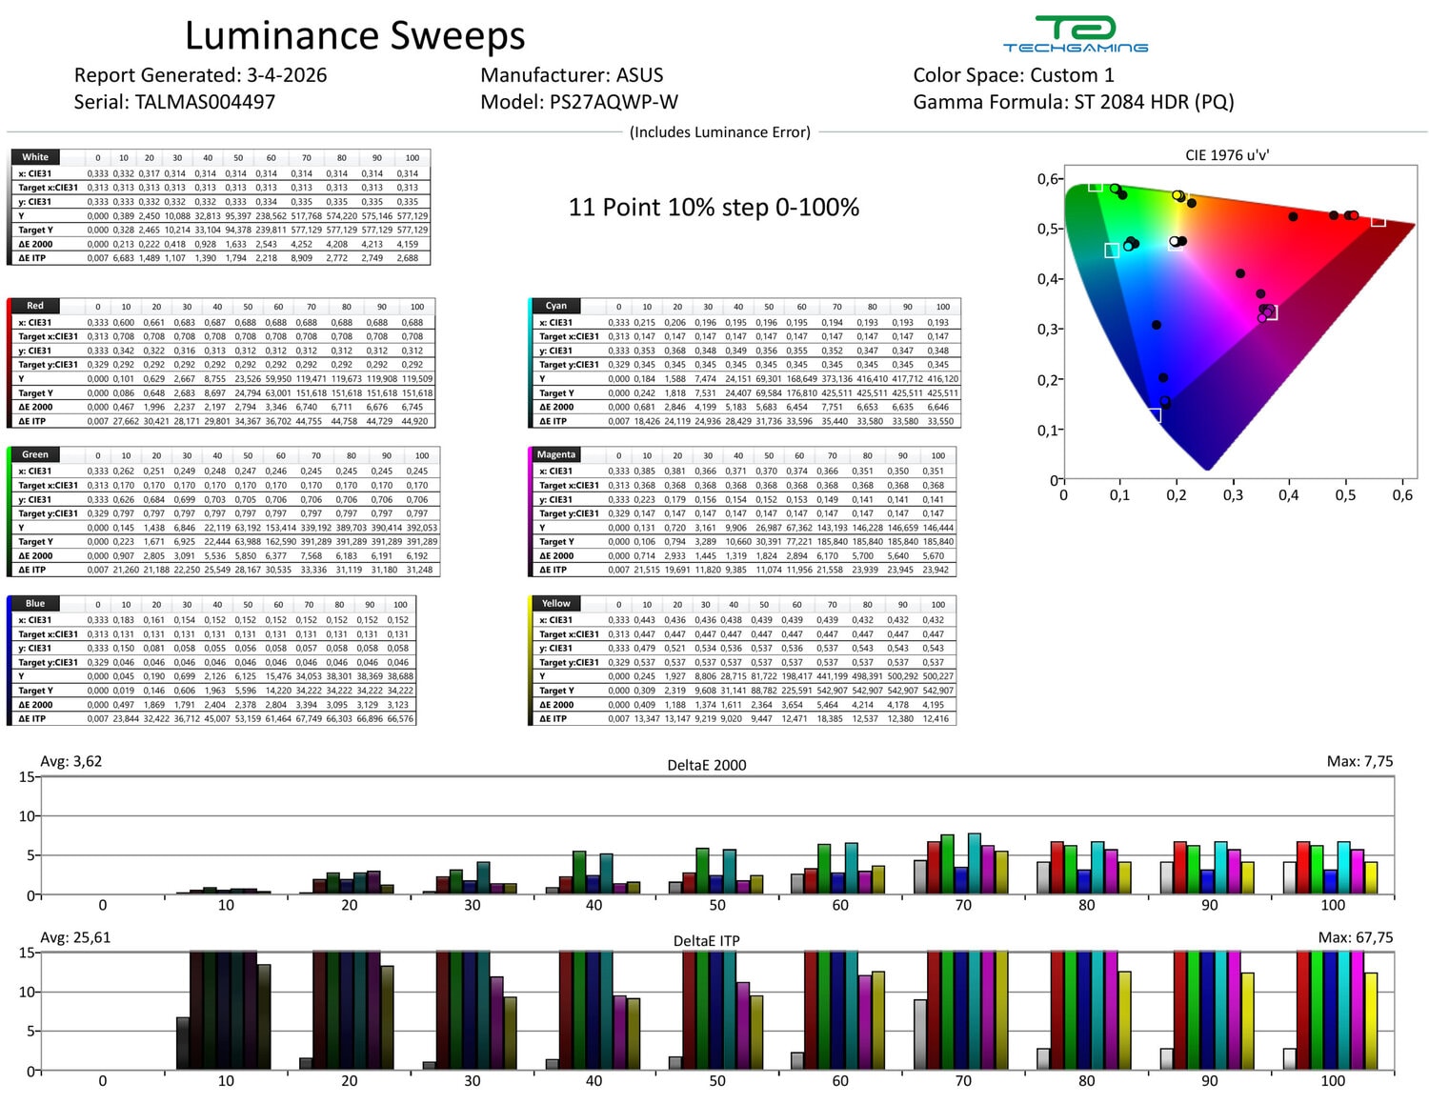Click the cyan target square in CIE diagram
The image size is (1429, 1104).
[1112, 251]
